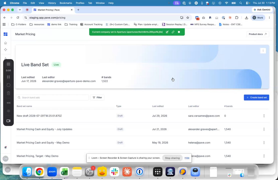Select Market Pricing | Pave tab

53,10
